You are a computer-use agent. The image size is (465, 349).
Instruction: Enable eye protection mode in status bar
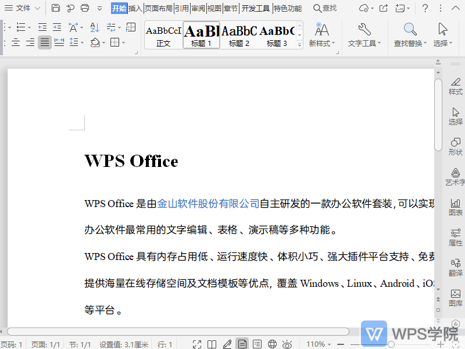[287, 343]
